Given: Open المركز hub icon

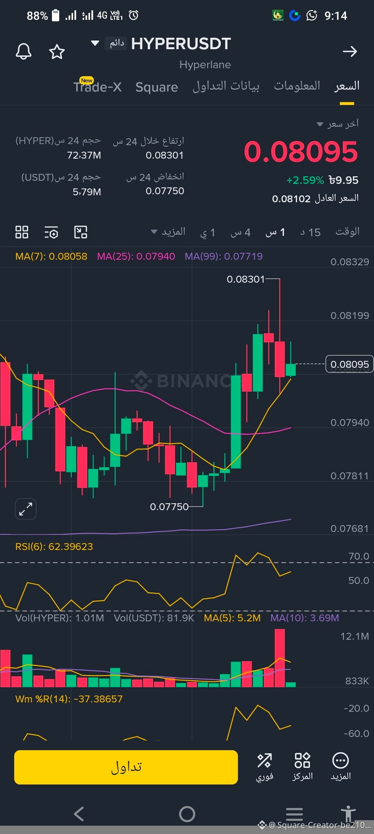Looking at the screenshot, I should 302,767.
